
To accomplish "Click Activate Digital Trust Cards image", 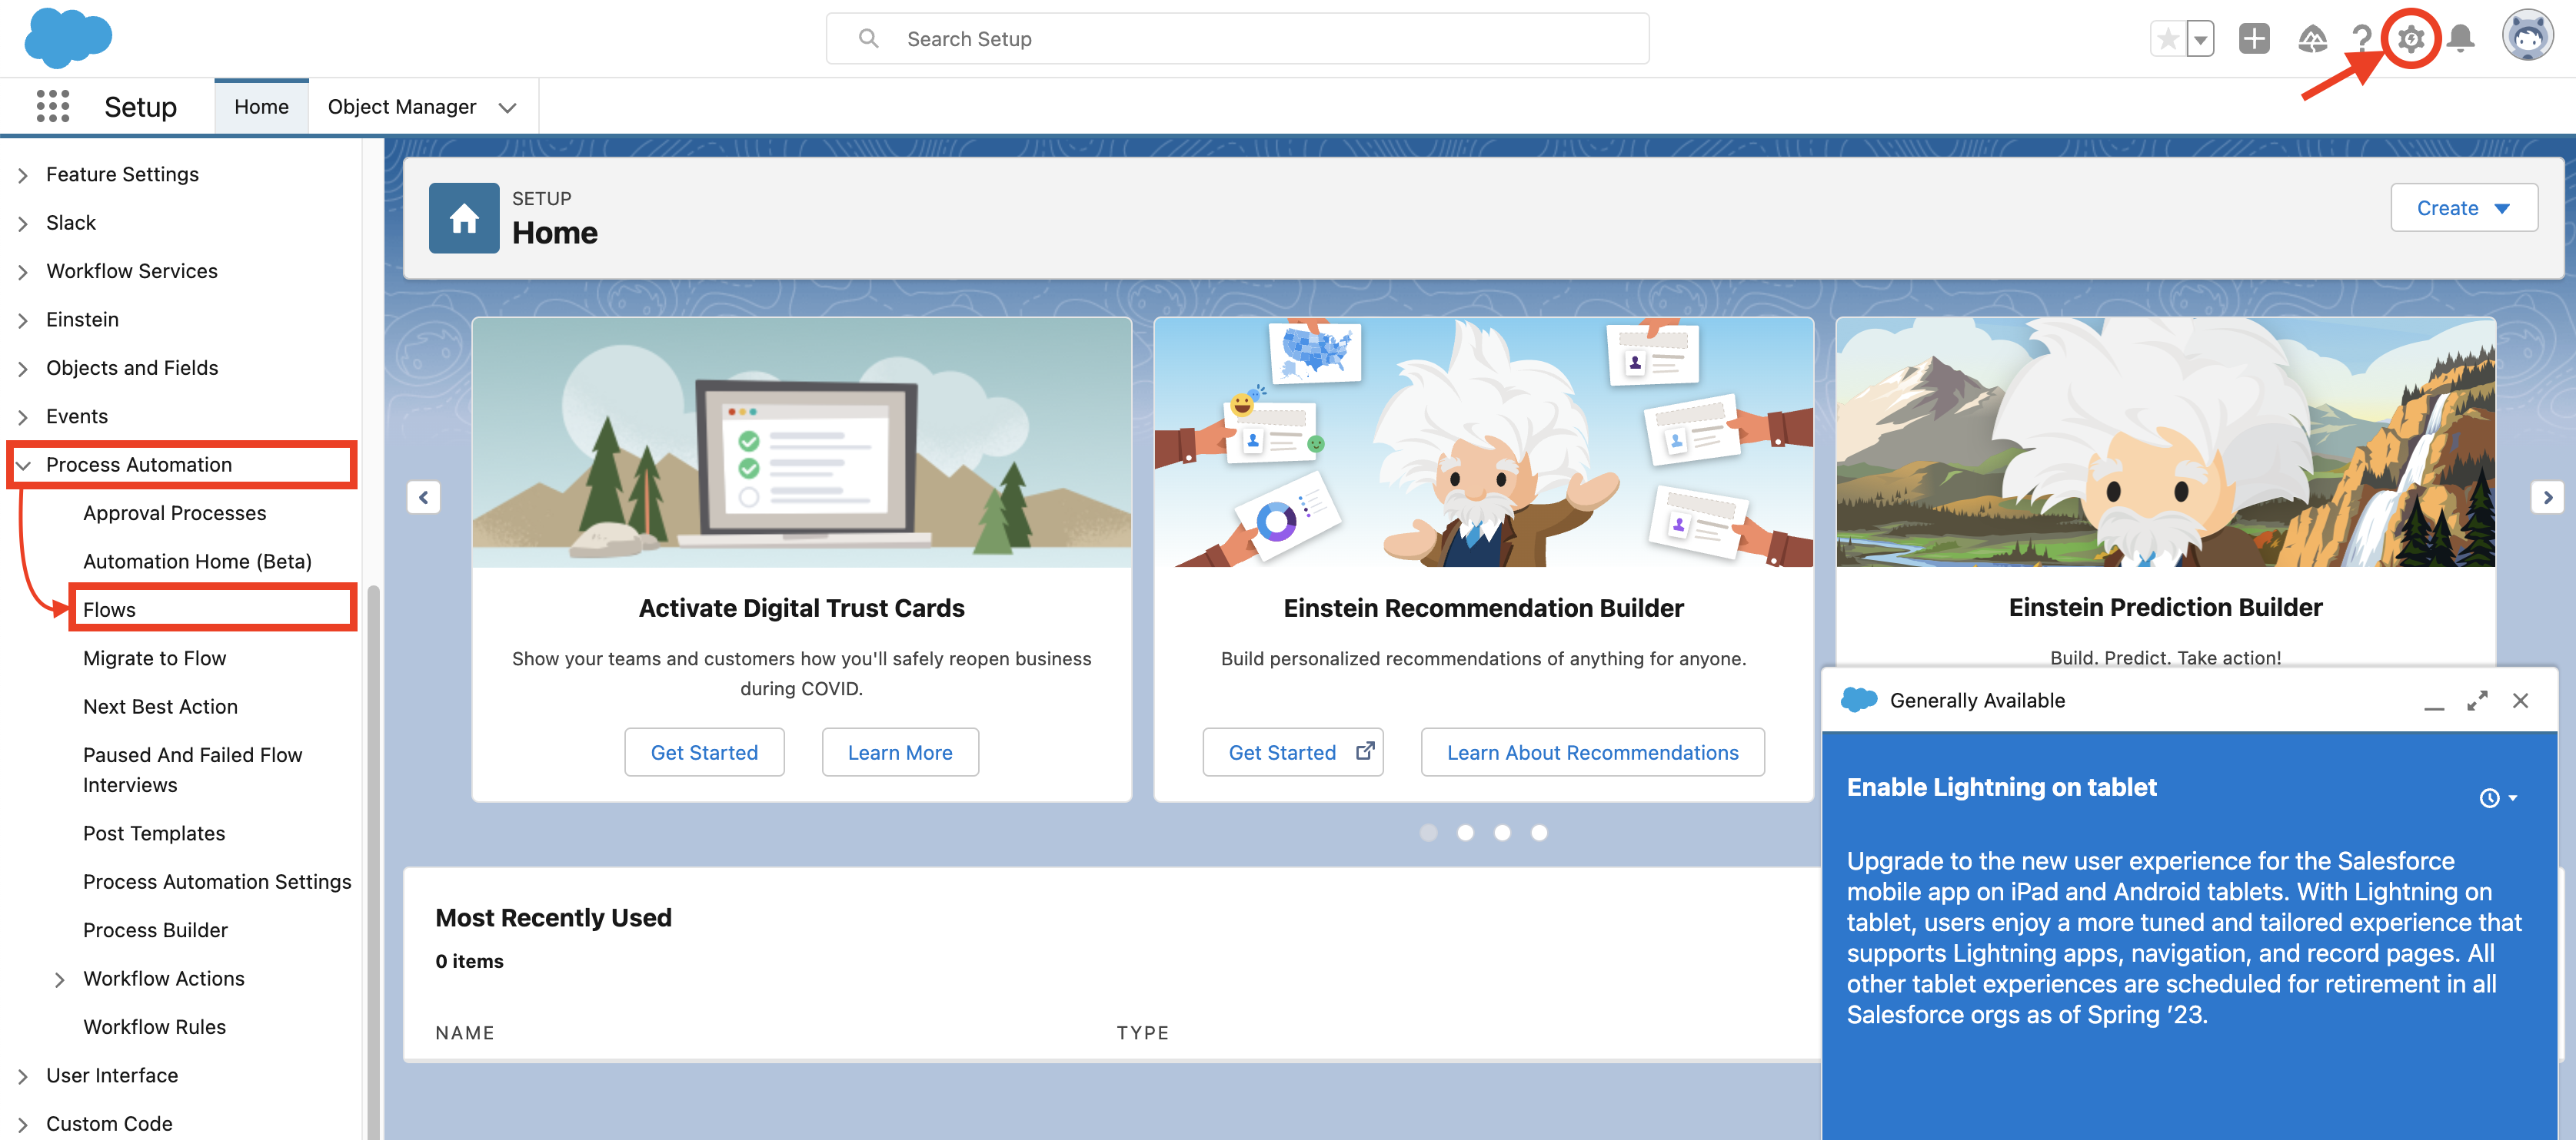I will 801,442.
